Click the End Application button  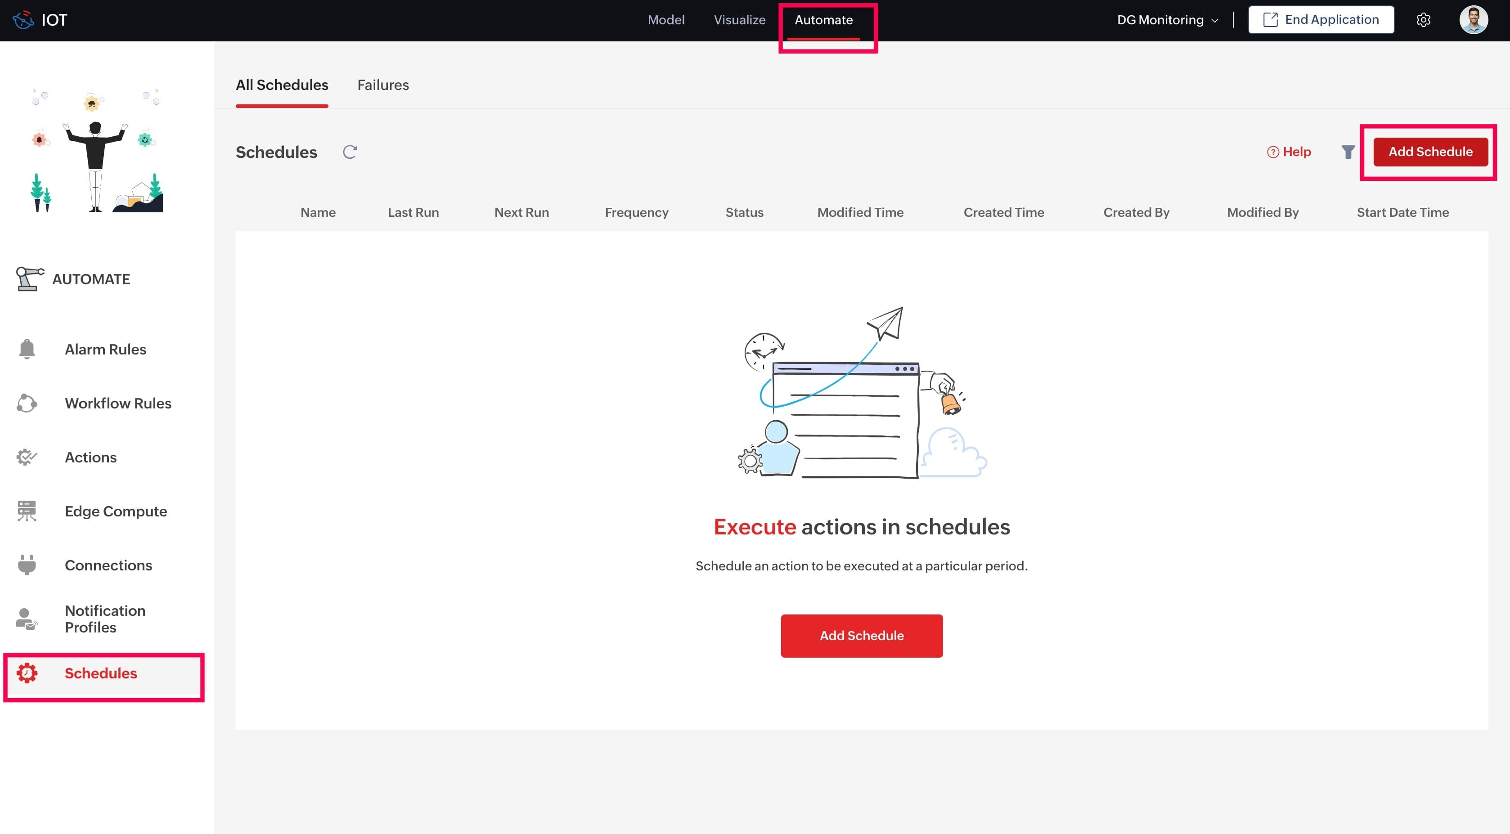pyautogui.click(x=1321, y=20)
